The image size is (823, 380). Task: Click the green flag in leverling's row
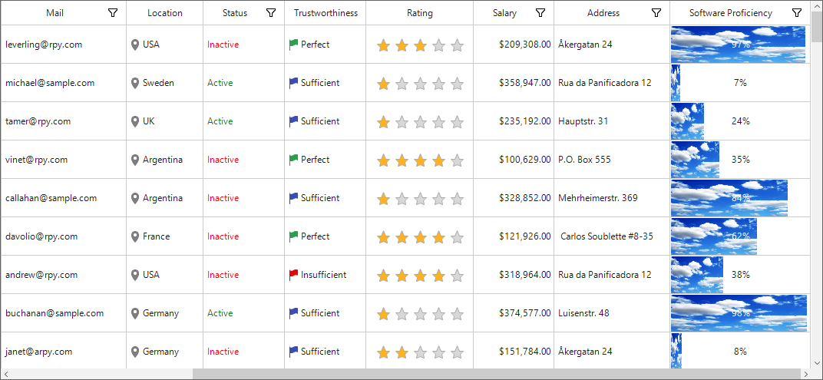(x=293, y=45)
